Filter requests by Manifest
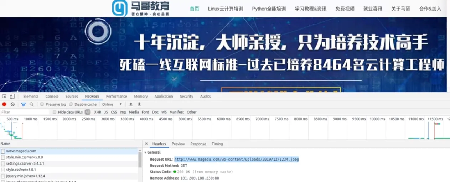450x182 pixels. [x=177, y=112]
